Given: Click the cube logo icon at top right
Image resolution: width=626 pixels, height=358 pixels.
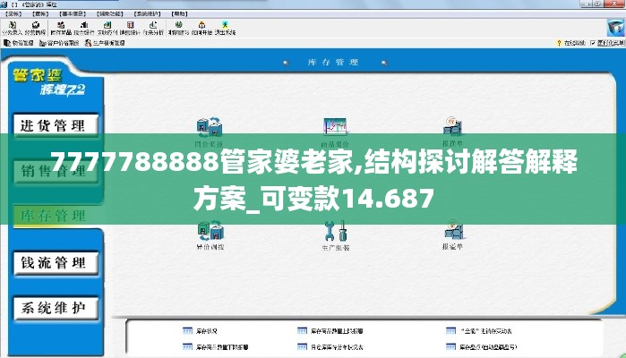Looking at the screenshot, I should click(x=615, y=28).
